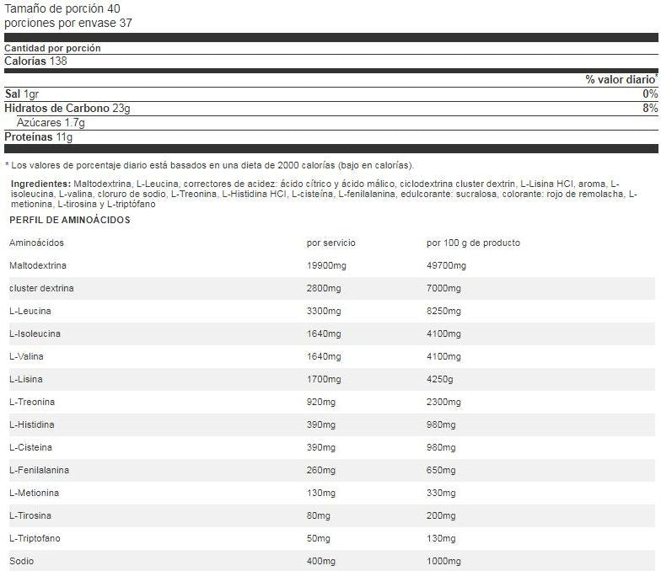This screenshot has width=661, height=571.
Task: Click the '200mg' value
Action: point(441,515)
